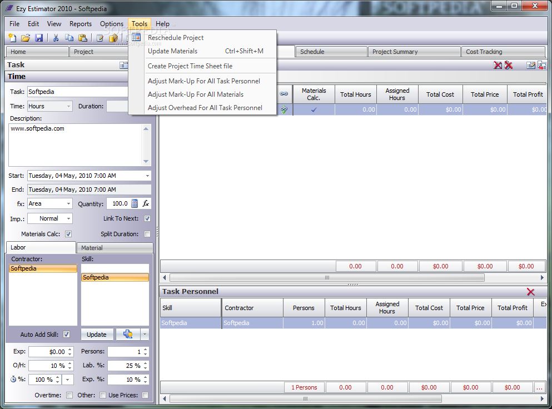The width and height of the screenshot is (552, 409).
Task: Enable the Overtime checkbox
Action: point(69,395)
